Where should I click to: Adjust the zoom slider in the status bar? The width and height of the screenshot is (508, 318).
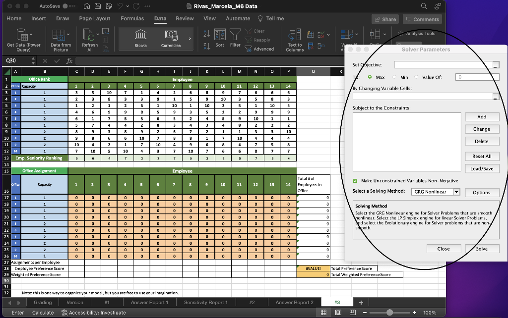(390, 313)
